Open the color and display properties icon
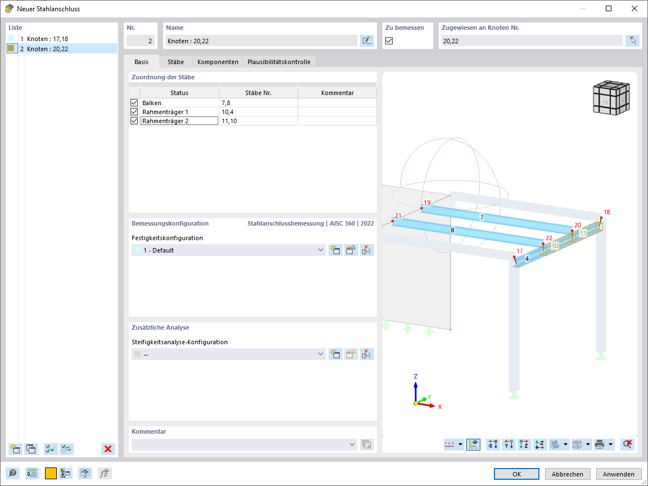 click(66, 474)
